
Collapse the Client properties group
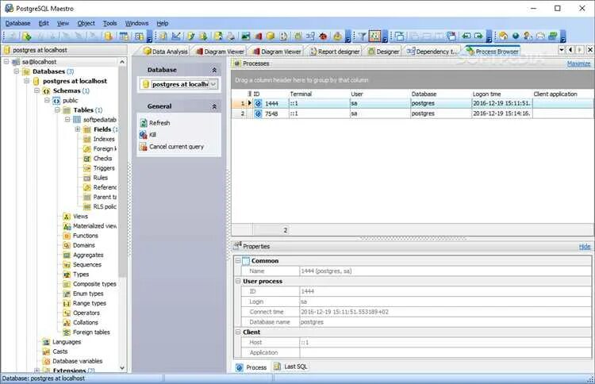point(238,332)
